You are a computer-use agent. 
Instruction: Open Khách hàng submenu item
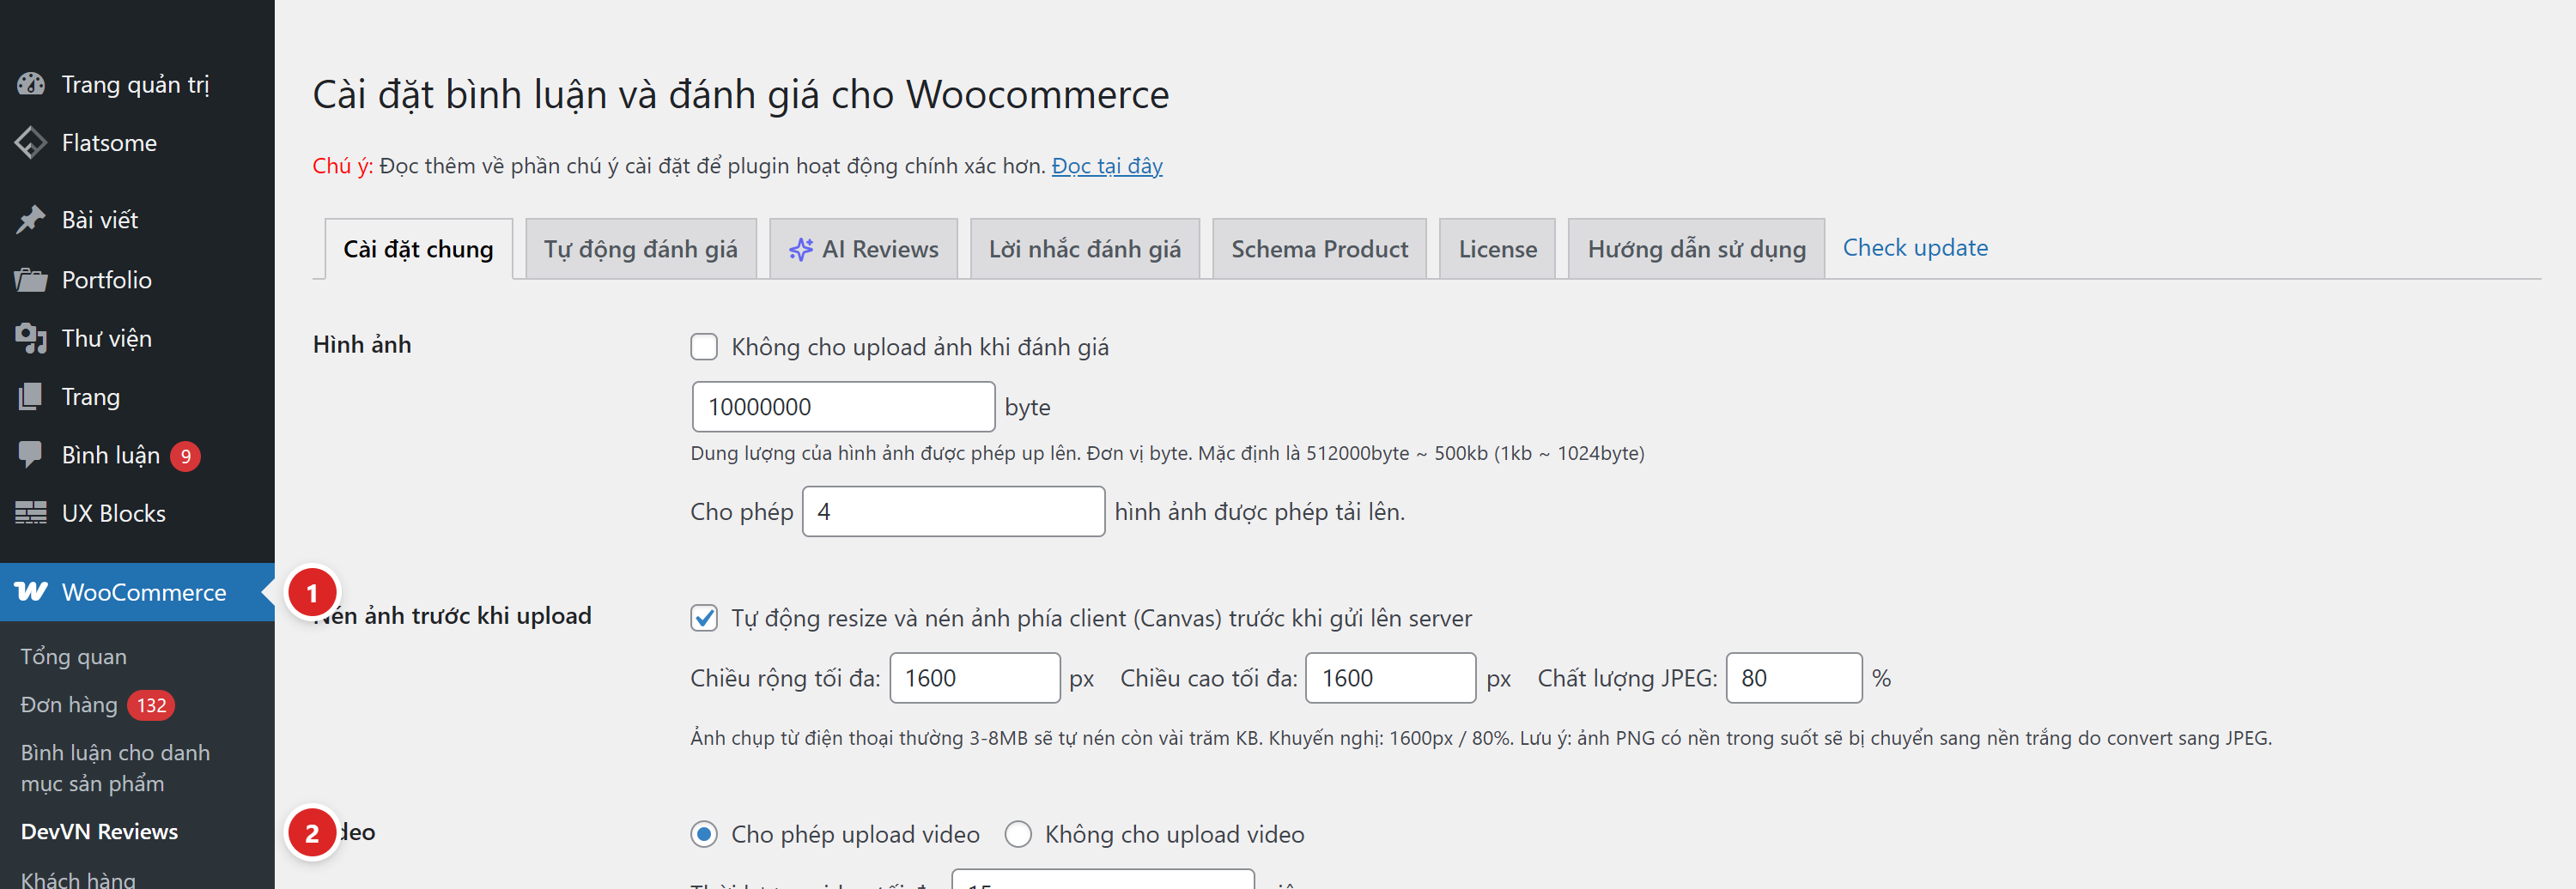point(78,879)
